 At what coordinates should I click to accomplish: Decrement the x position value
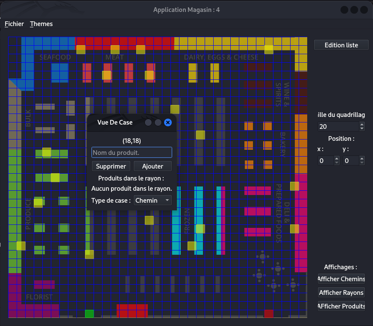click(x=337, y=163)
